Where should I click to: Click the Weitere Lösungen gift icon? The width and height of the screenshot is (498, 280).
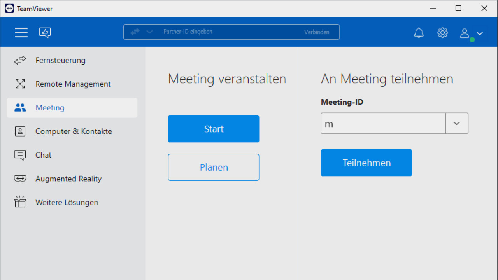click(x=20, y=202)
